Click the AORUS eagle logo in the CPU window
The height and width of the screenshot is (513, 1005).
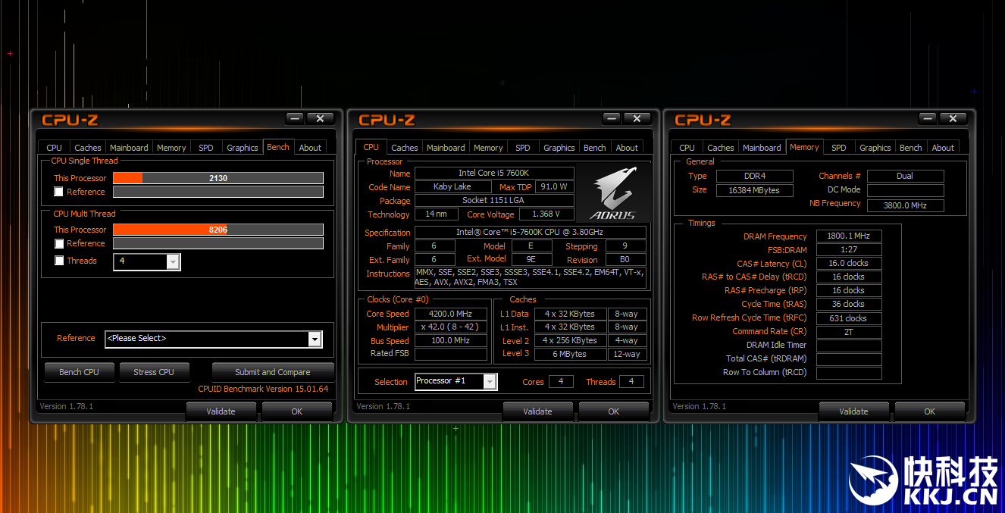point(612,193)
